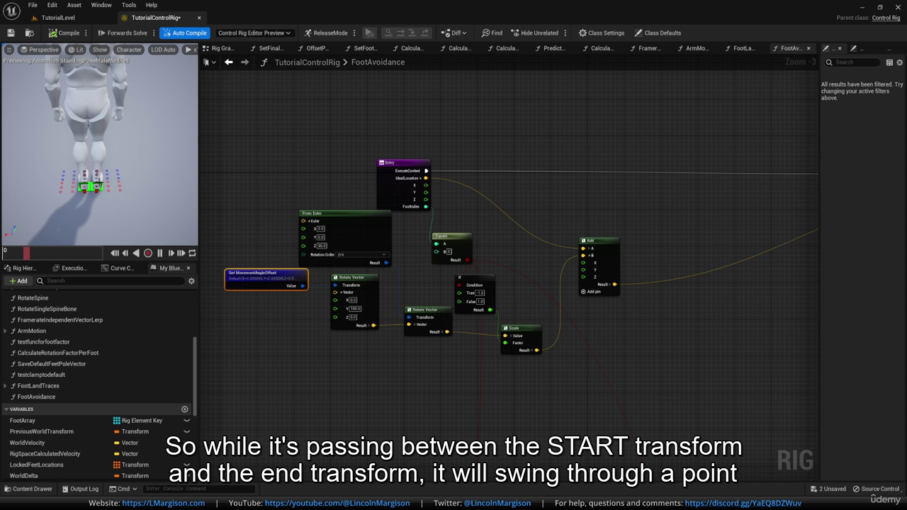
Task: Open Control Rig Editor Preview dropdown
Action: click(254, 33)
